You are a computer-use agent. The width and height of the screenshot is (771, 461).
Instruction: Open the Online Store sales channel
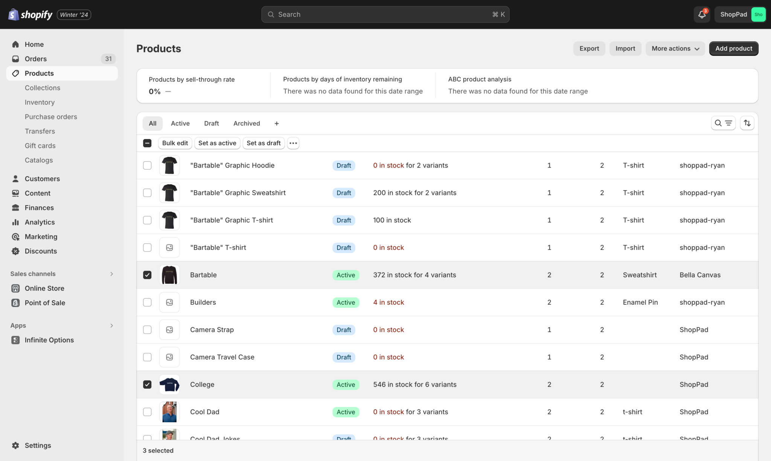coord(44,288)
